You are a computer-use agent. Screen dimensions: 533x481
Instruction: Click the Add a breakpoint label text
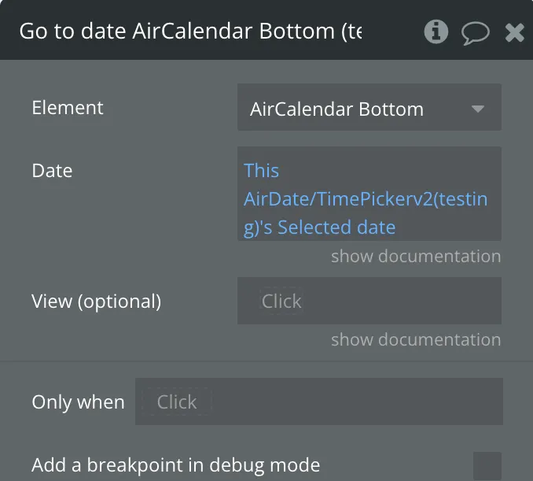[175, 465]
